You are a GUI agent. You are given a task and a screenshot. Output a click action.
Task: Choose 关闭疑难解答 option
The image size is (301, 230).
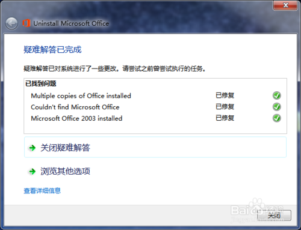point(155,147)
